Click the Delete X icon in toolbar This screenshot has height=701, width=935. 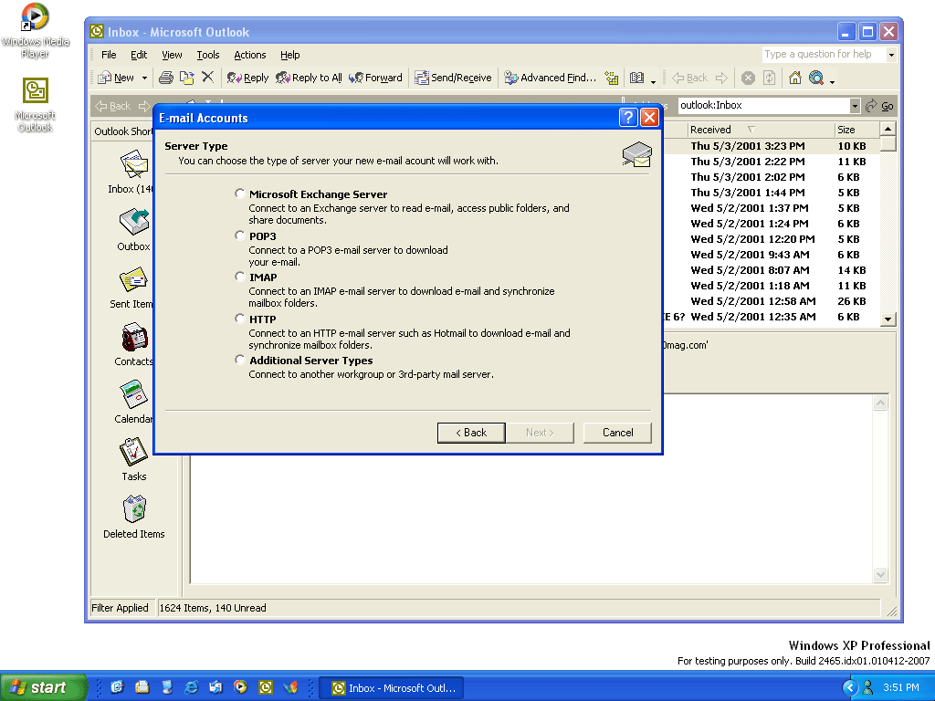(x=207, y=78)
